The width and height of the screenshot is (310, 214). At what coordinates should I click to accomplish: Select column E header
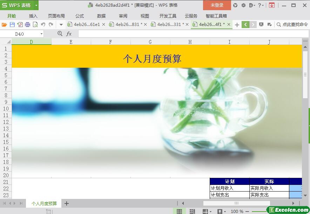pyautogui.click(x=71, y=42)
